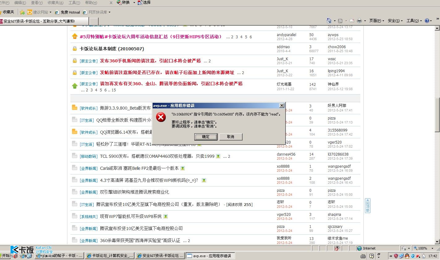The height and width of the screenshot is (260, 440).
Task: Click the network computers tray icon
Action: pyautogui.click(x=401, y=256)
